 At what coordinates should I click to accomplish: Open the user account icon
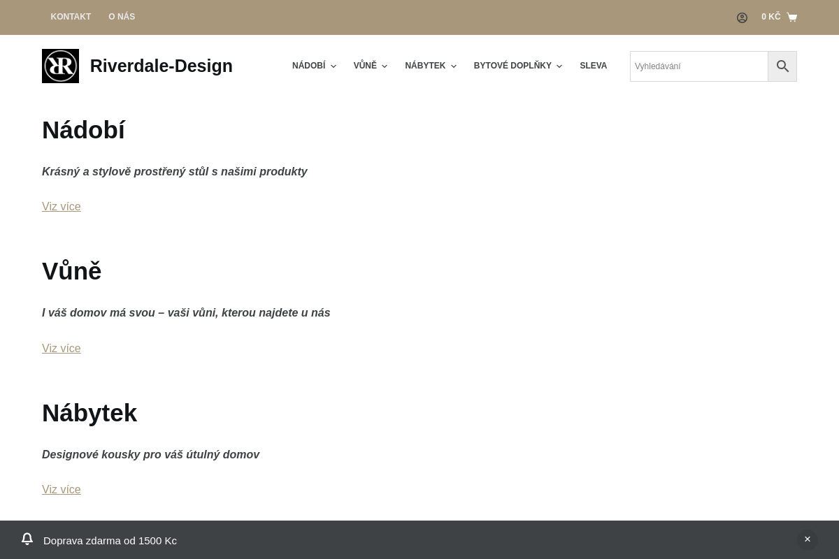[x=742, y=17]
